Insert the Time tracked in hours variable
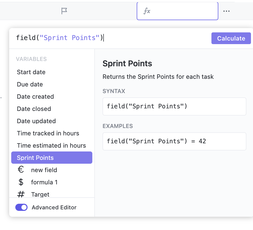253x230 pixels. [x=48, y=133]
